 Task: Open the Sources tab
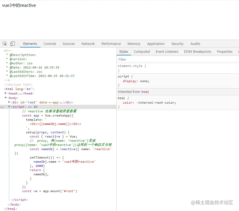[69, 44]
